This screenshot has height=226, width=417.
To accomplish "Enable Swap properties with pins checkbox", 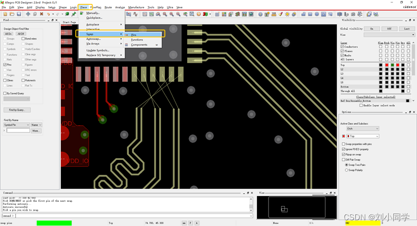I will click(x=344, y=144).
